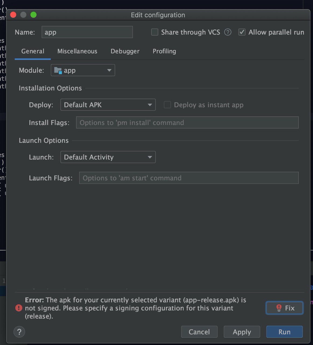
Task: Uncheck Allow parallel run
Action: (x=242, y=32)
